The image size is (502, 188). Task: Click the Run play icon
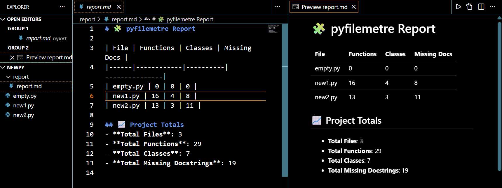(458, 7)
